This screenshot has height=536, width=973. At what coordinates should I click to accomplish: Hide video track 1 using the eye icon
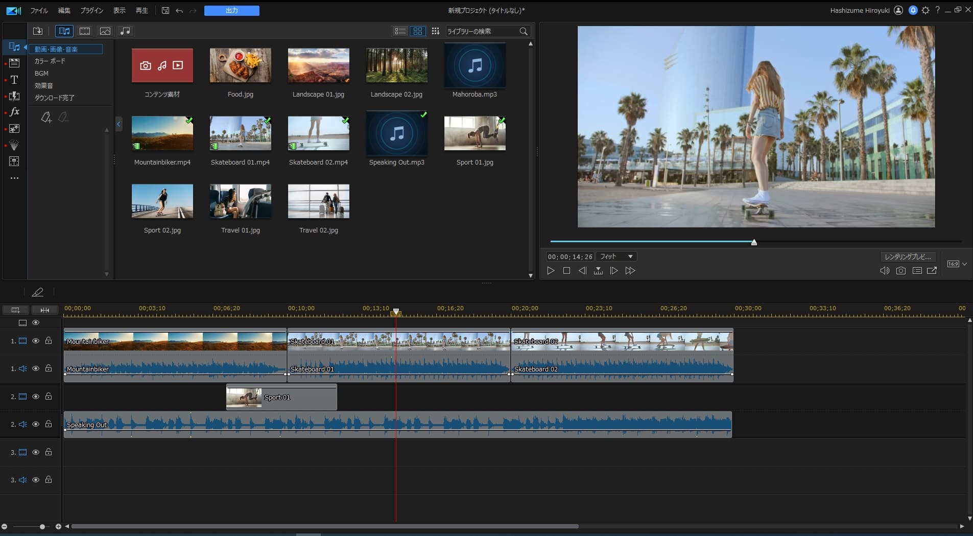[x=36, y=341]
